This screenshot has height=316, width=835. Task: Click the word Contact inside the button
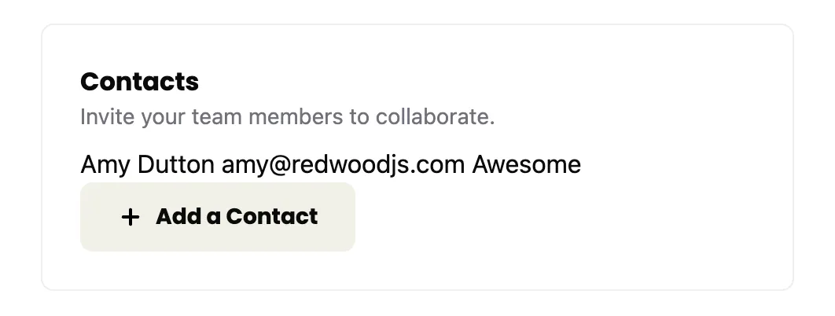click(271, 216)
